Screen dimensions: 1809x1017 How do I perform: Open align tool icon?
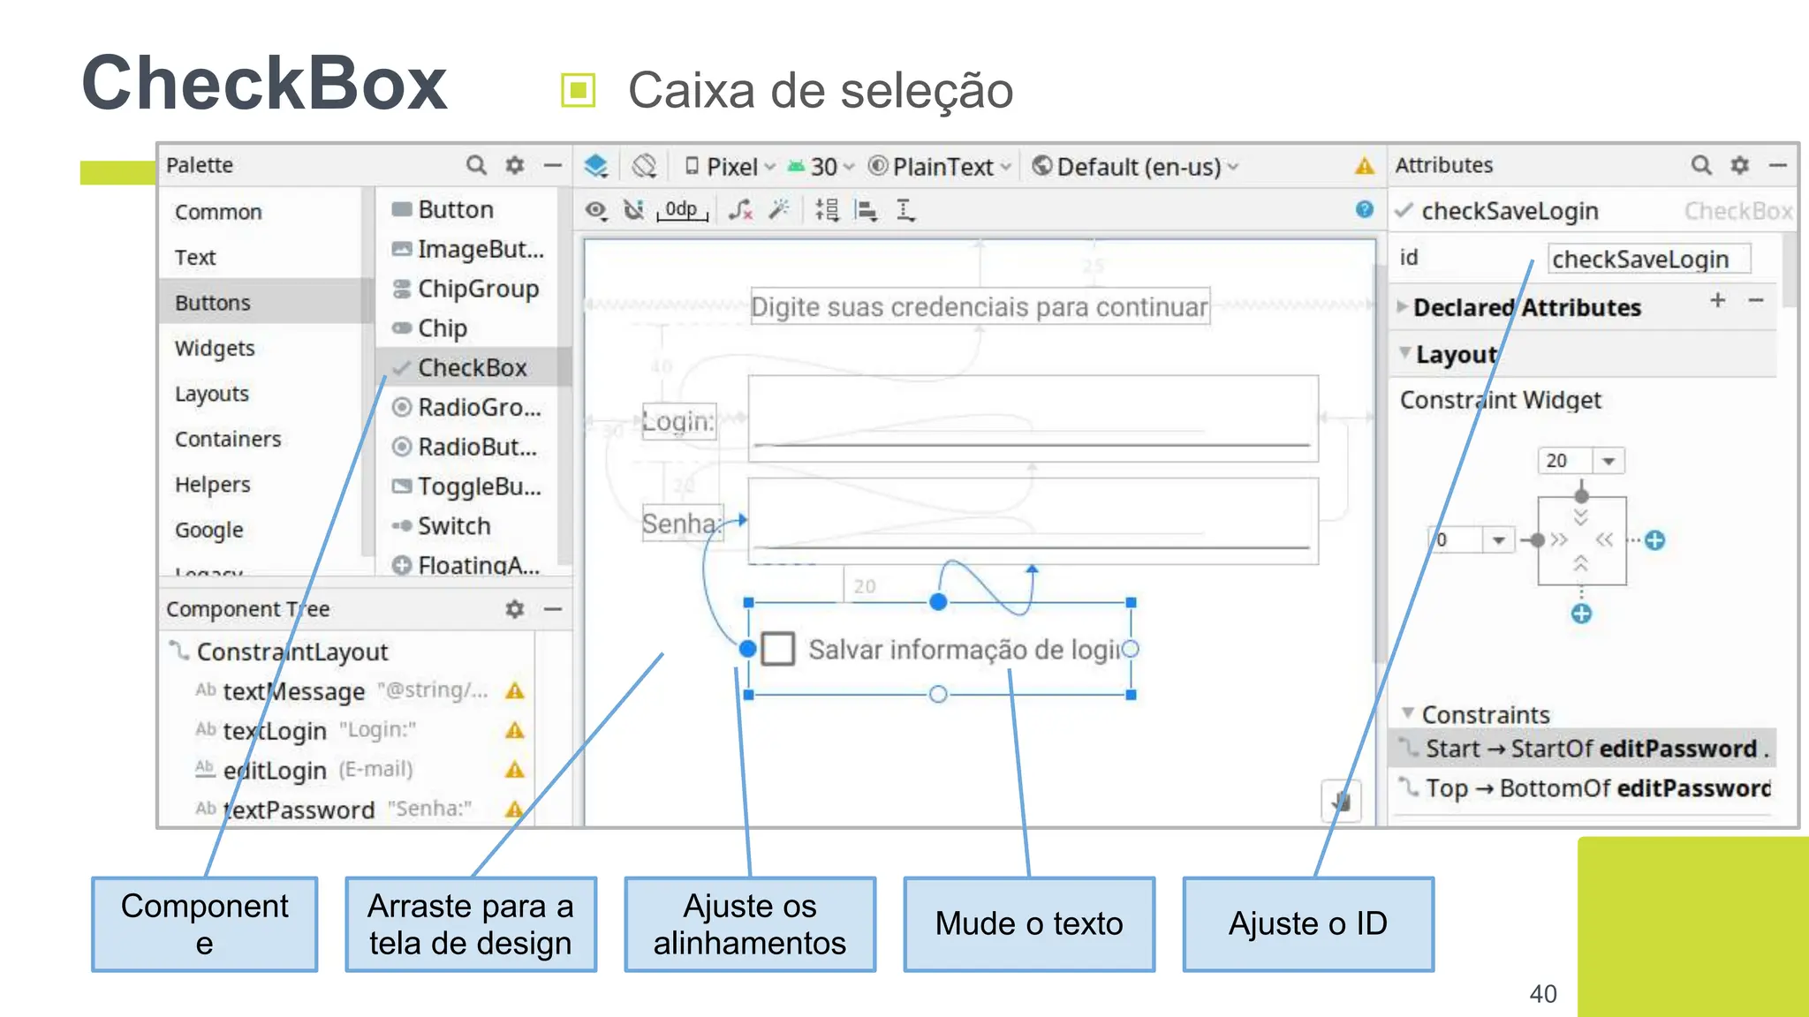click(867, 210)
